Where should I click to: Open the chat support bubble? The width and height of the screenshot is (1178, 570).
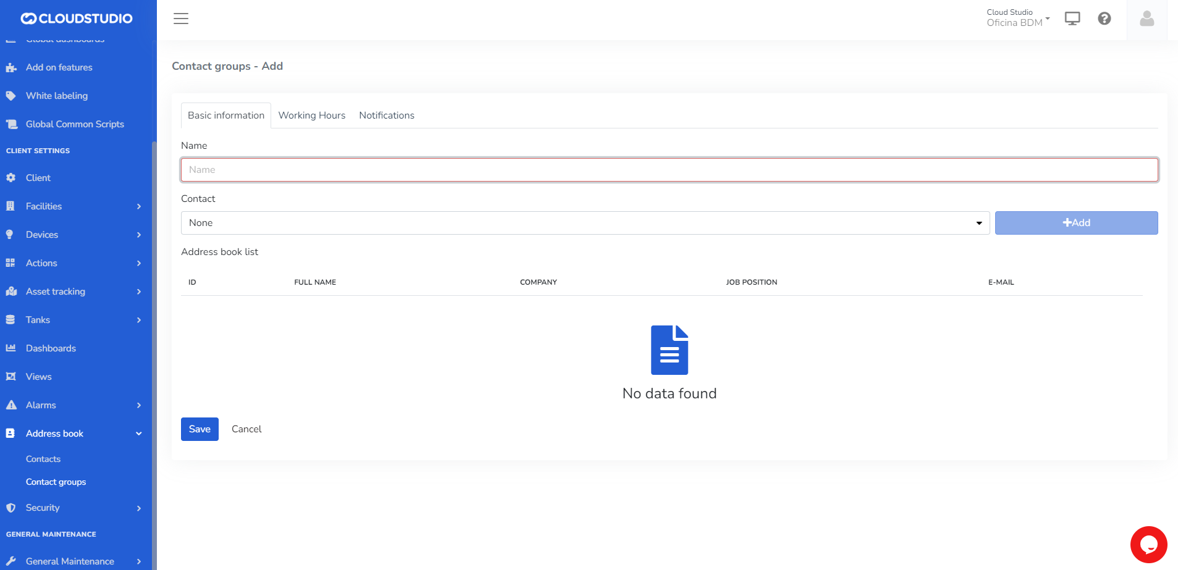tap(1148, 545)
